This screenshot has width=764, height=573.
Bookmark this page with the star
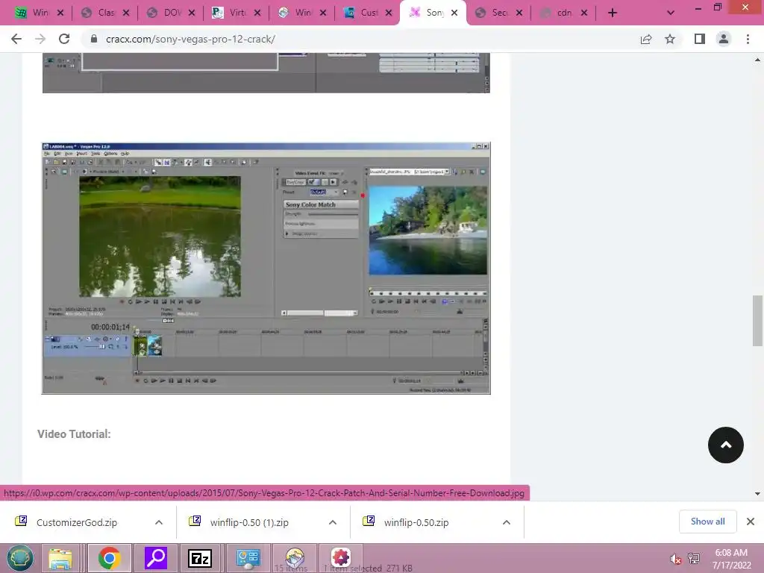coord(670,39)
